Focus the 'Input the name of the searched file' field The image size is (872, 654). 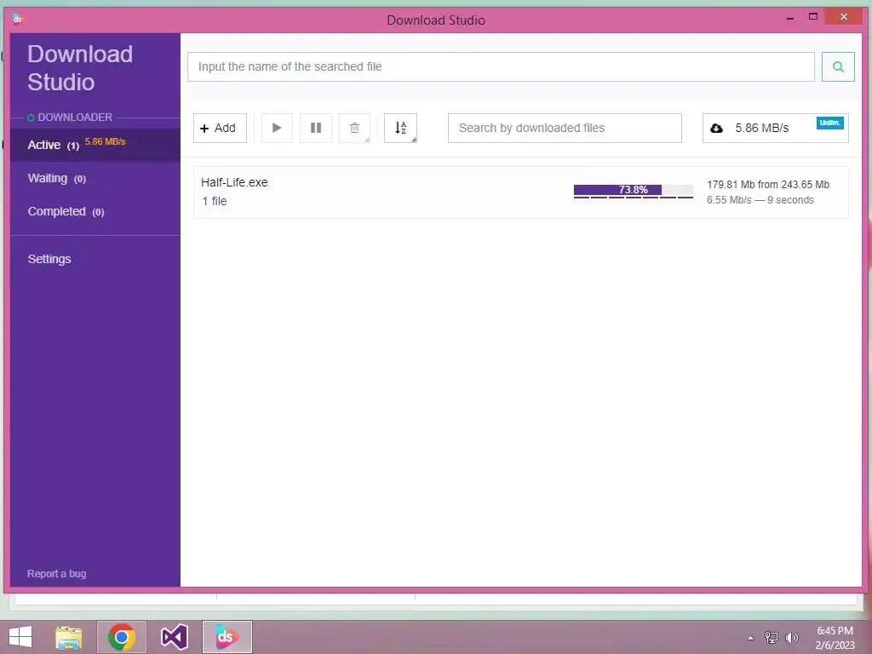pyautogui.click(x=501, y=66)
